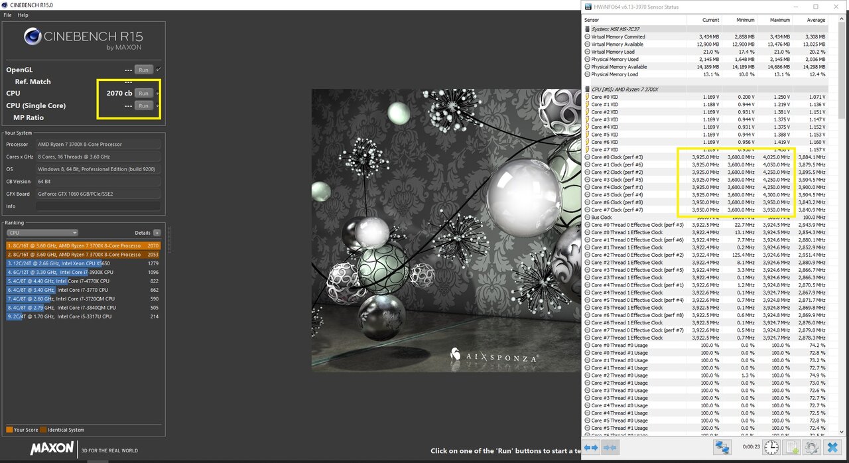Click icon beside Physical Memory Load
This screenshot has width=849, height=463.
coord(587,74)
